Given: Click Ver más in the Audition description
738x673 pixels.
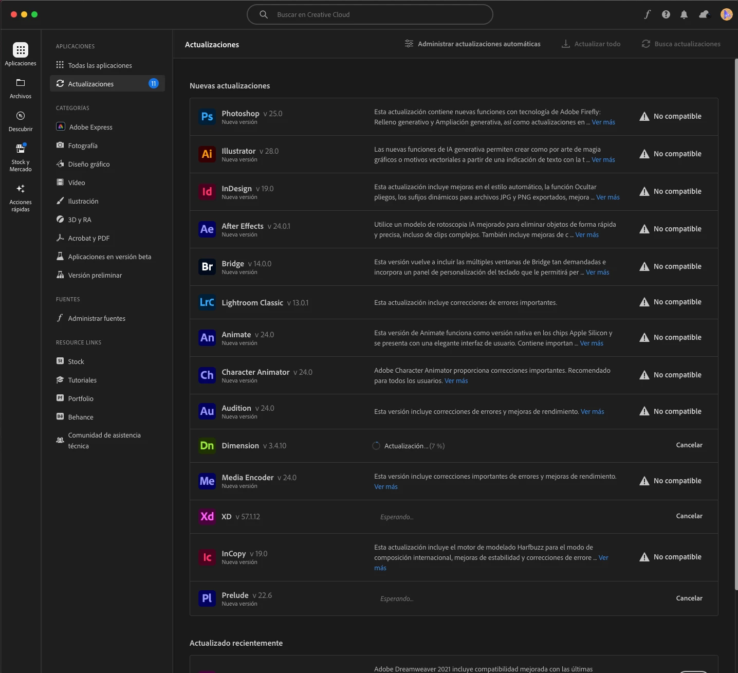Looking at the screenshot, I should tap(593, 412).
